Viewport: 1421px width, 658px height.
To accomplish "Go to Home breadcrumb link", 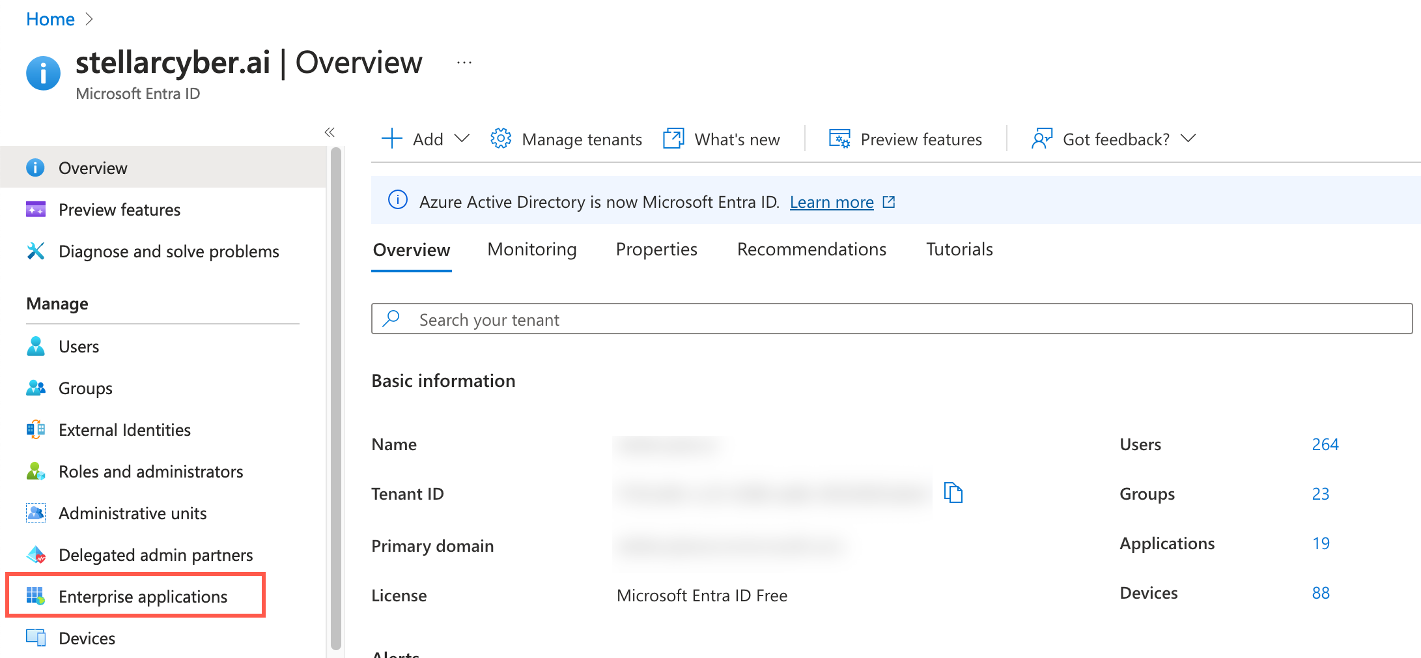I will coord(50,20).
